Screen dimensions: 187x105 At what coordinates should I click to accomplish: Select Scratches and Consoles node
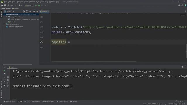[x=14, y=27]
